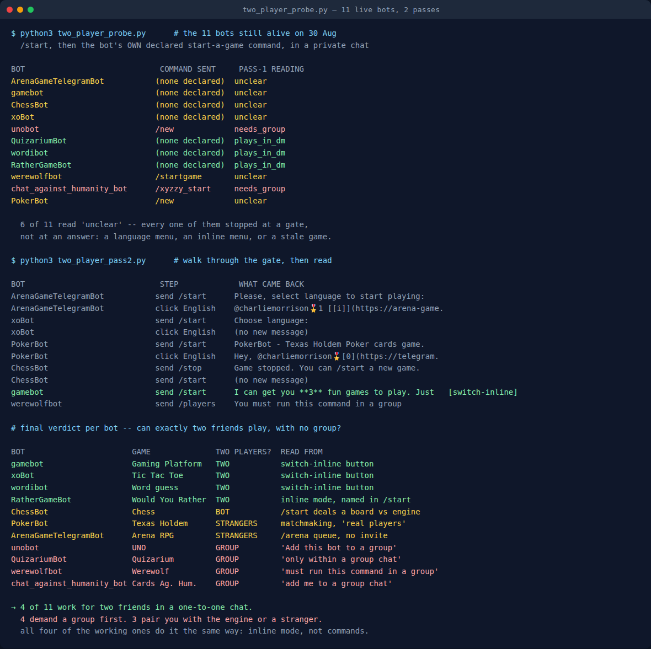Click "'Add this bot to a group'"

tap(339, 548)
